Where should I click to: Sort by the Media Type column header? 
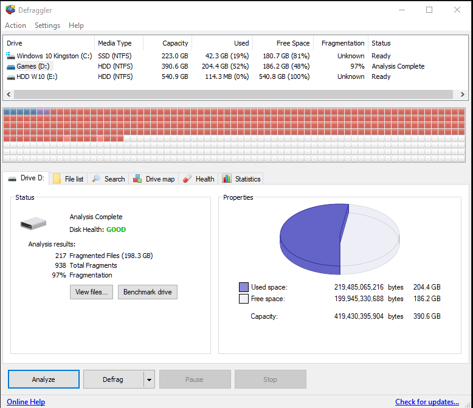coord(119,43)
